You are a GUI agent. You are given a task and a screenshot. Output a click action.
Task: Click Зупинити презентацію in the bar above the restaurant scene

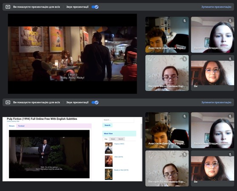coord(216,7)
